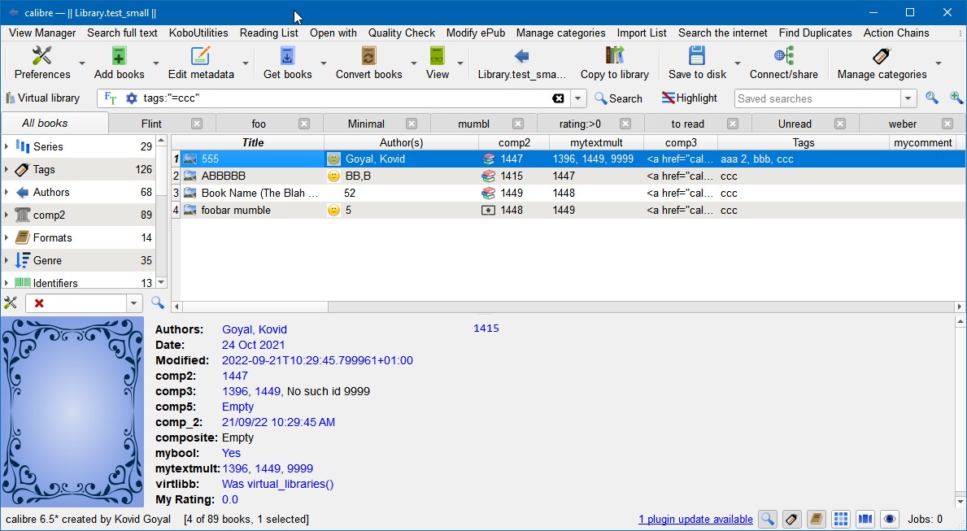Toggle the Cover grid view

point(841,520)
